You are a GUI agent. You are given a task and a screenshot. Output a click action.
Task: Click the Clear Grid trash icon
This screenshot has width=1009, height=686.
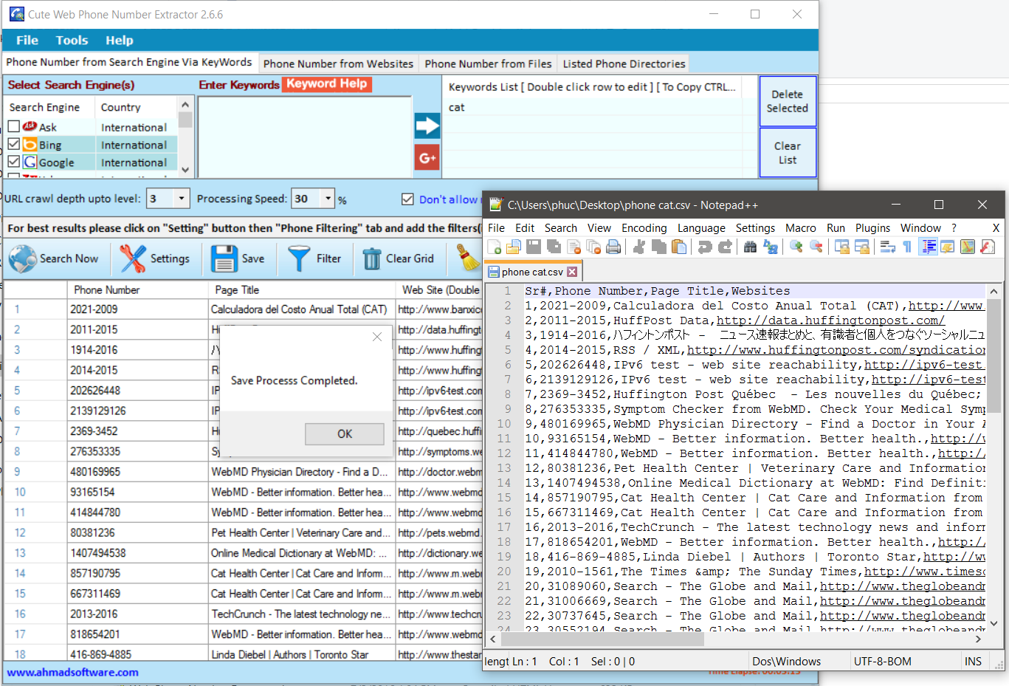(372, 259)
